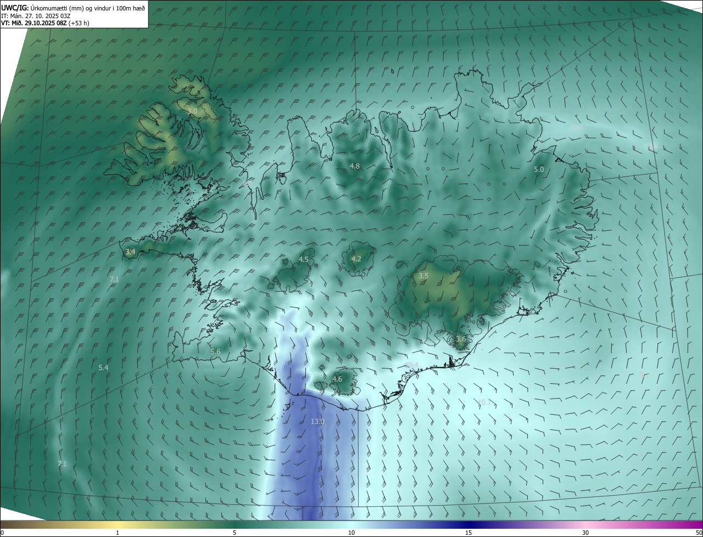Click the dark blue colorbar segment above tick 15
Viewport: 703px width, 537px height.
(x=468, y=524)
